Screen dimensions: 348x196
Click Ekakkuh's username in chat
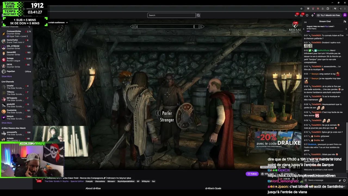(x=312, y=144)
